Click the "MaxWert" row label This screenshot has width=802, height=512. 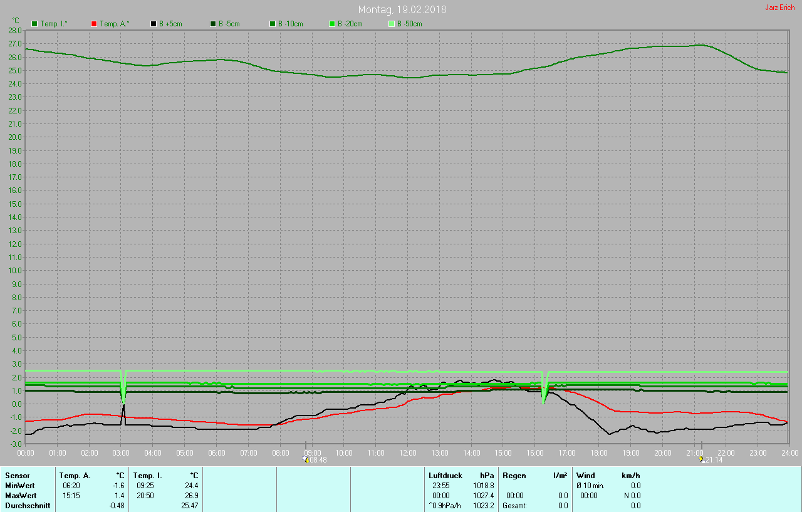(20, 496)
